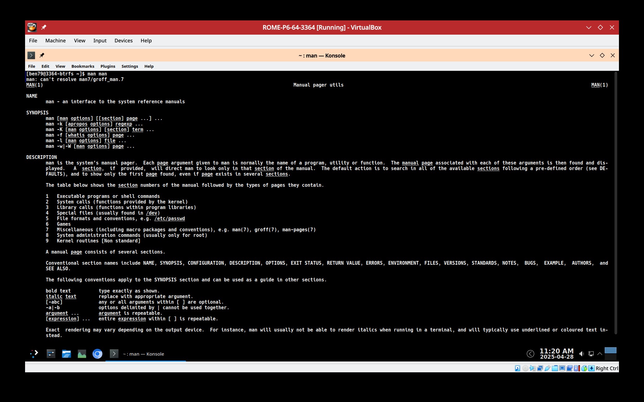Launch Chromium browser from the taskbar

[97, 353]
